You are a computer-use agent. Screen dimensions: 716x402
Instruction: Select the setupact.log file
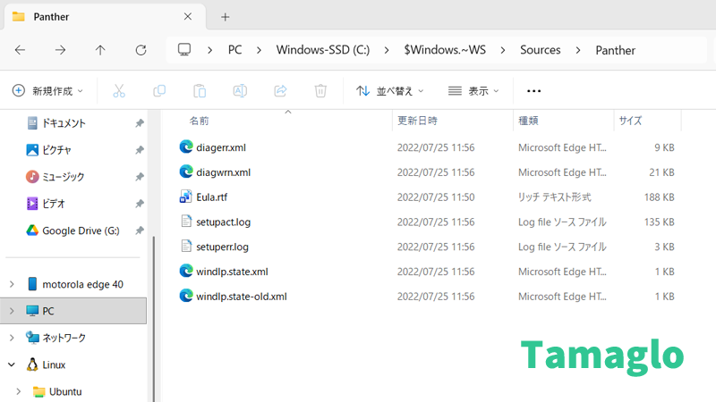[x=224, y=222]
